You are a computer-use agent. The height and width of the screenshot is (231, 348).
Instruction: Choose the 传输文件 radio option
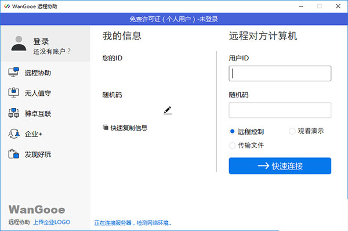coord(232,146)
